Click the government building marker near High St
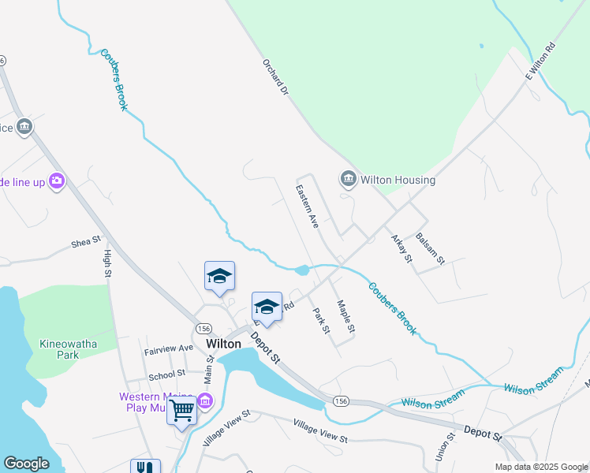The width and height of the screenshot is (590, 473). (x=24, y=127)
